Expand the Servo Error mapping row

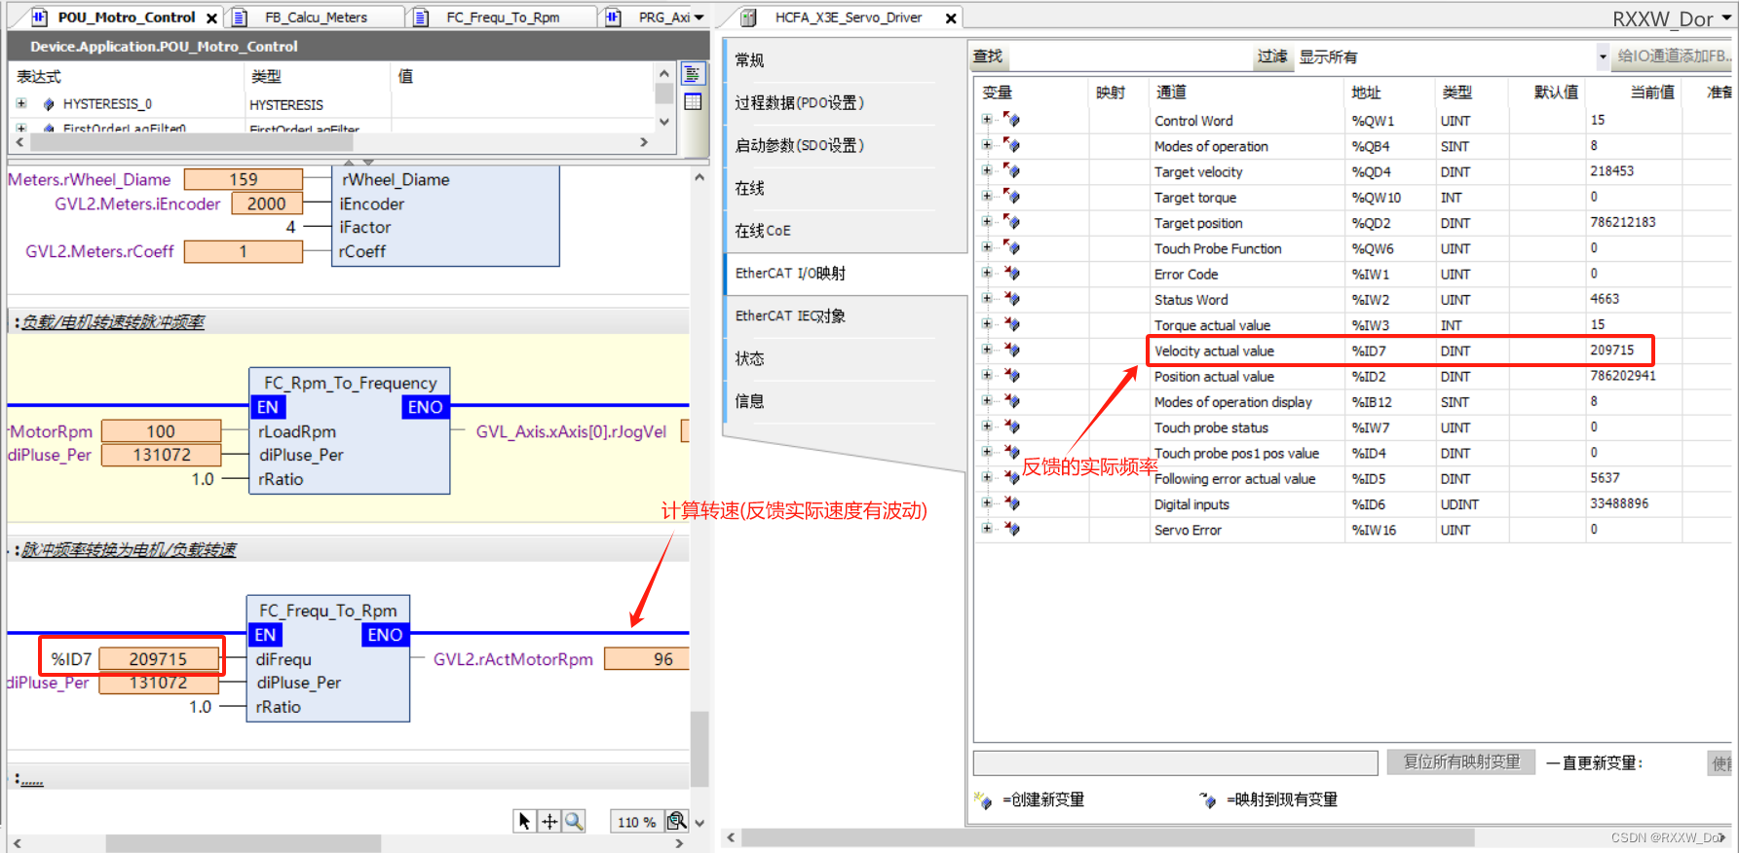click(987, 529)
